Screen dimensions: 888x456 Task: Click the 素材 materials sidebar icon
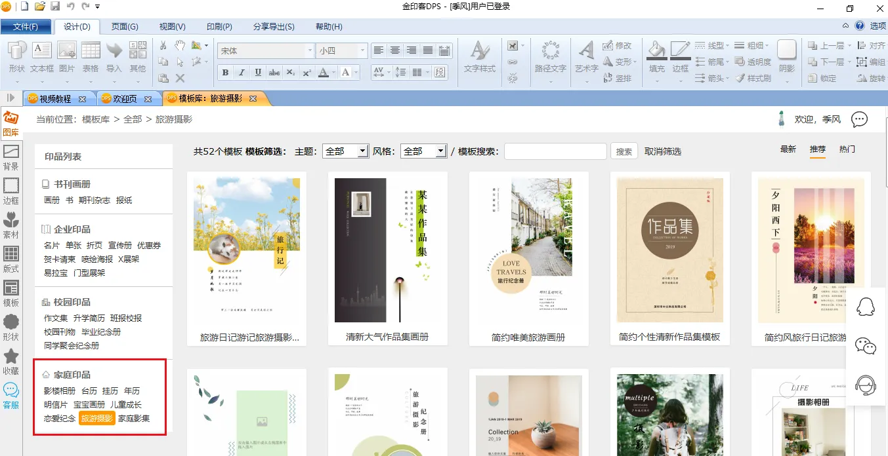pyautogui.click(x=11, y=225)
